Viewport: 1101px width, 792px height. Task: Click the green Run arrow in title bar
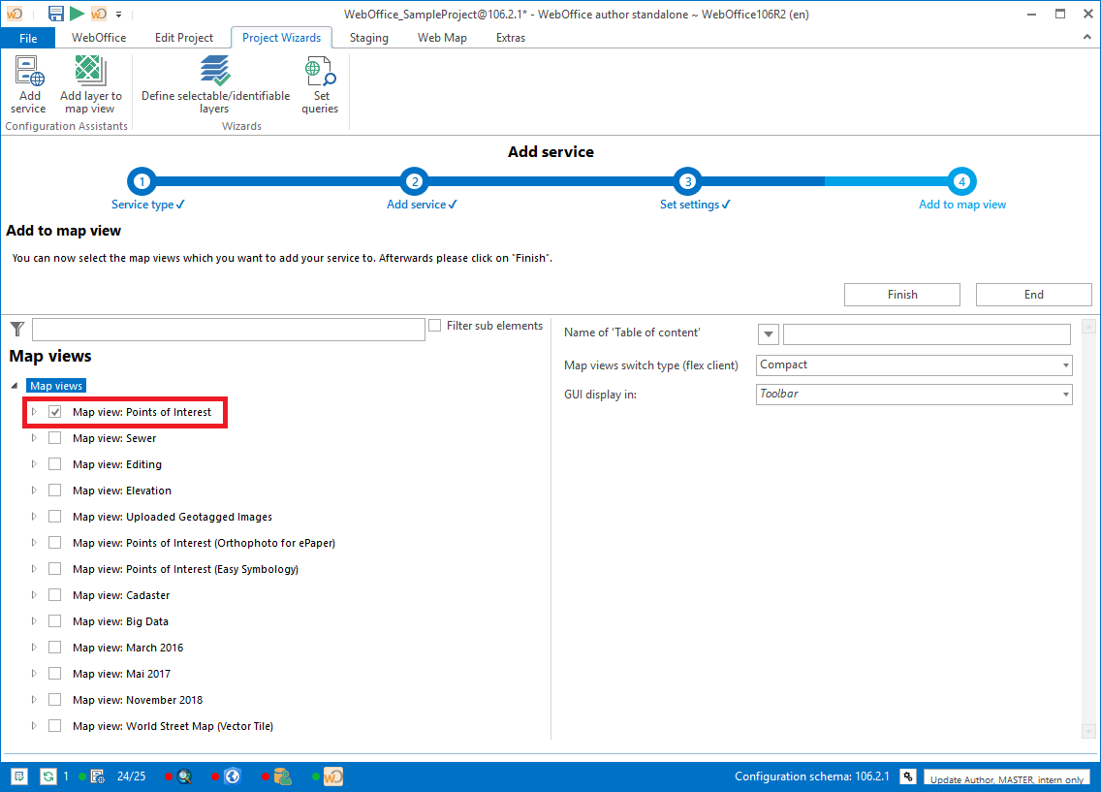[76, 14]
